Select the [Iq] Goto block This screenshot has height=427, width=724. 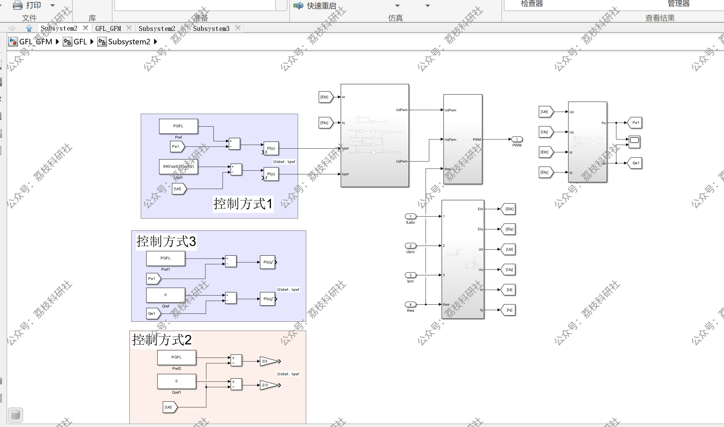point(508,310)
